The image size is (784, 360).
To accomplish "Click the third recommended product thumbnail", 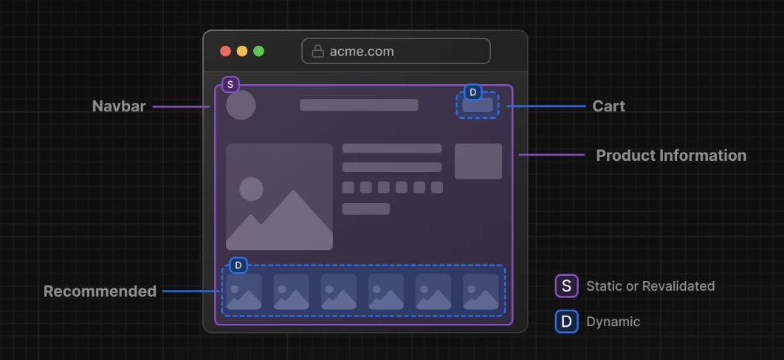I will [338, 291].
